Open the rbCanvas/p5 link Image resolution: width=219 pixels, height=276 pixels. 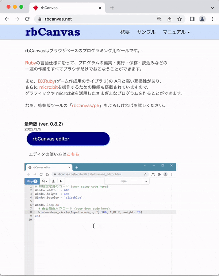85,106
